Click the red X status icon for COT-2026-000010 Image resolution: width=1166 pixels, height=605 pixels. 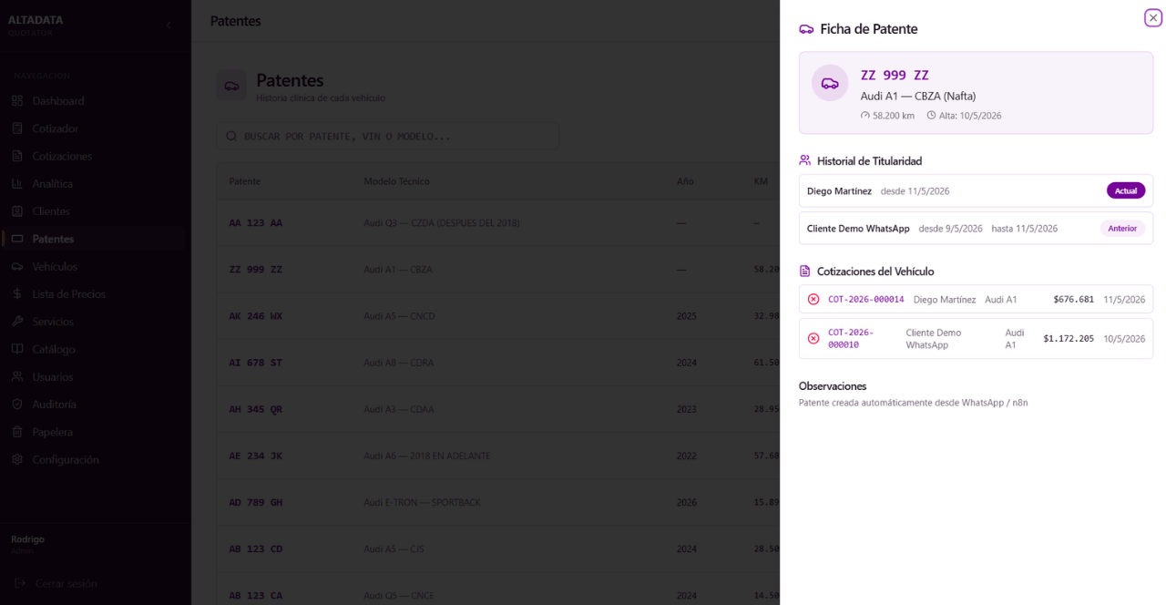pos(813,339)
